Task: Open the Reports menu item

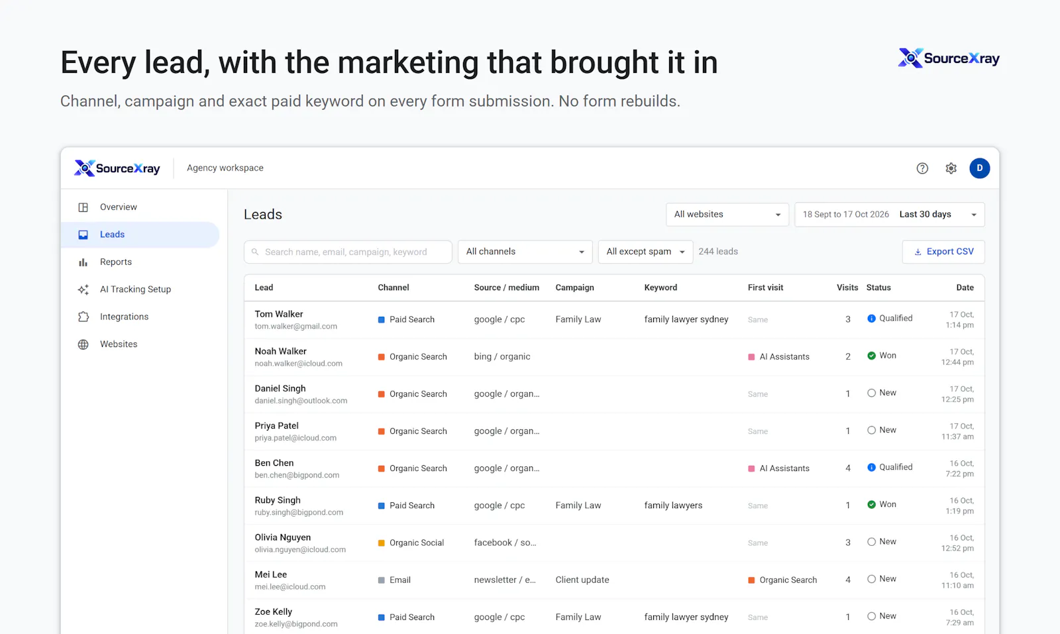Action: tap(140, 262)
